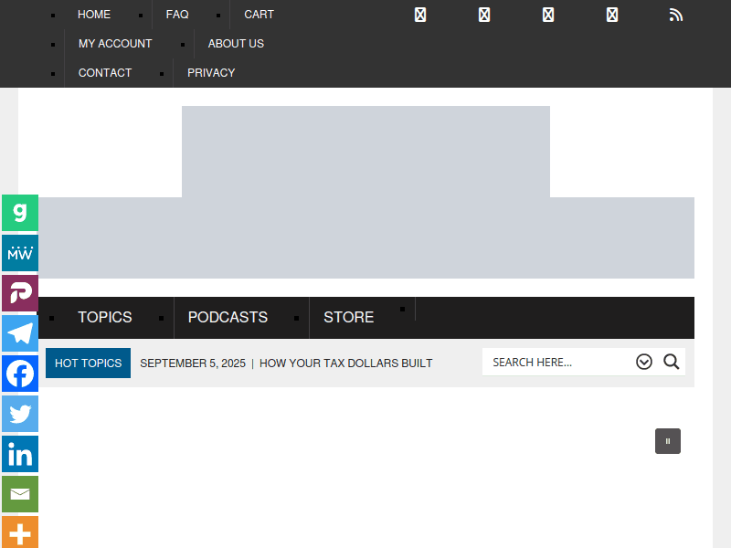Open the Topics menu
The height and width of the screenshot is (548, 731).
(x=105, y=317)
